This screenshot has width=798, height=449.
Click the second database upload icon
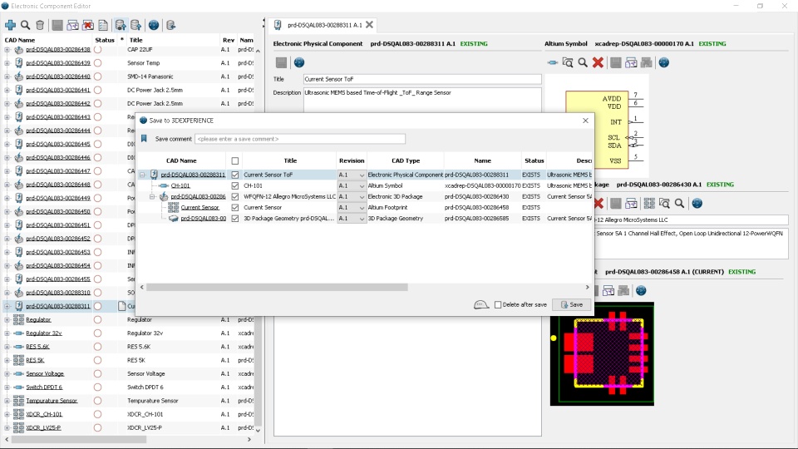[135, 25]
